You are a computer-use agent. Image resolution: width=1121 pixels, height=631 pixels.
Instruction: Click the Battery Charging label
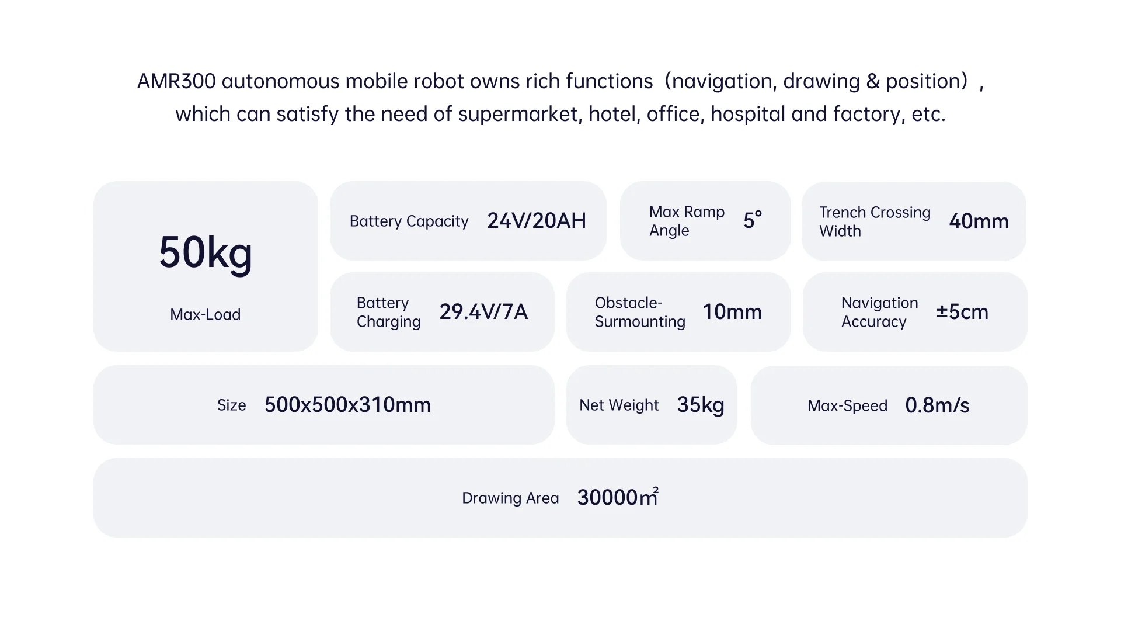tap(388, 312)
